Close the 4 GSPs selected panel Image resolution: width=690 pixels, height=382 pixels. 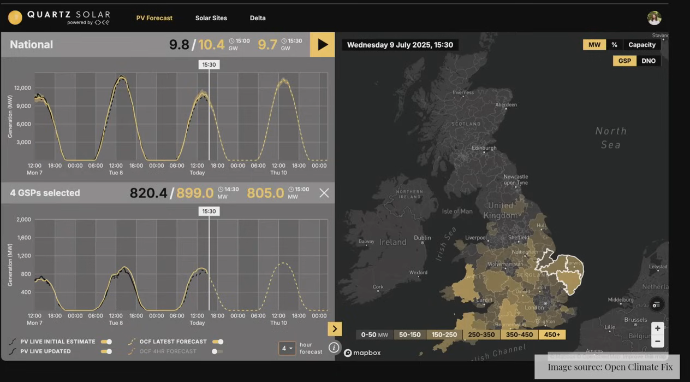tap(324, 193)
